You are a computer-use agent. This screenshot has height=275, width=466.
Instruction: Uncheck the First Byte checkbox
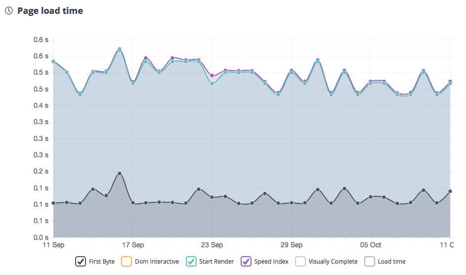coord(81,262)
